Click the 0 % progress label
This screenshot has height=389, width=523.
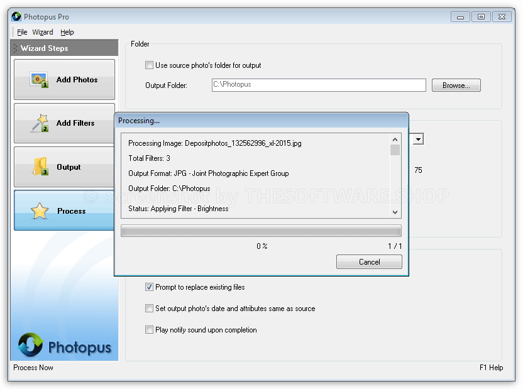[x=262, y=246]
